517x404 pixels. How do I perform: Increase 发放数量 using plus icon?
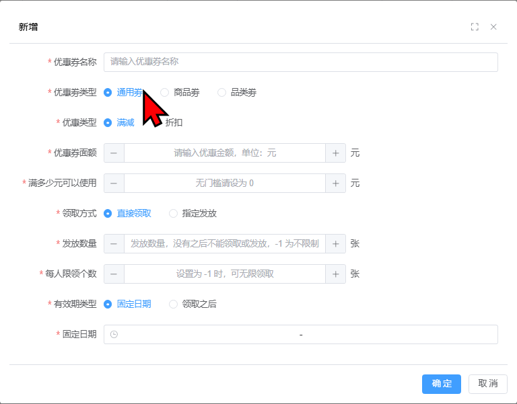tap(335, 244)
